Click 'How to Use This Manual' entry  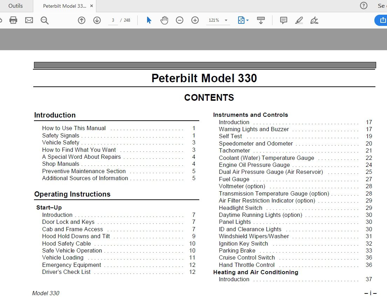(x=74, y=128)
